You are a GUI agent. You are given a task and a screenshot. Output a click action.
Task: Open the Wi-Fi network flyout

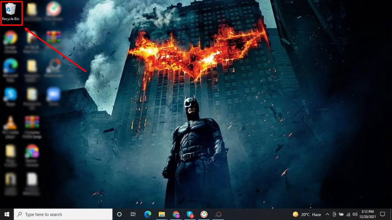tap(348, 214)
